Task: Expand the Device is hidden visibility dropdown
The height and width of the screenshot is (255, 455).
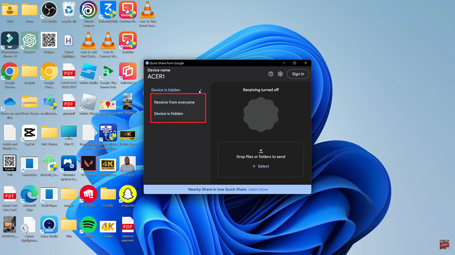Action: 176,90
